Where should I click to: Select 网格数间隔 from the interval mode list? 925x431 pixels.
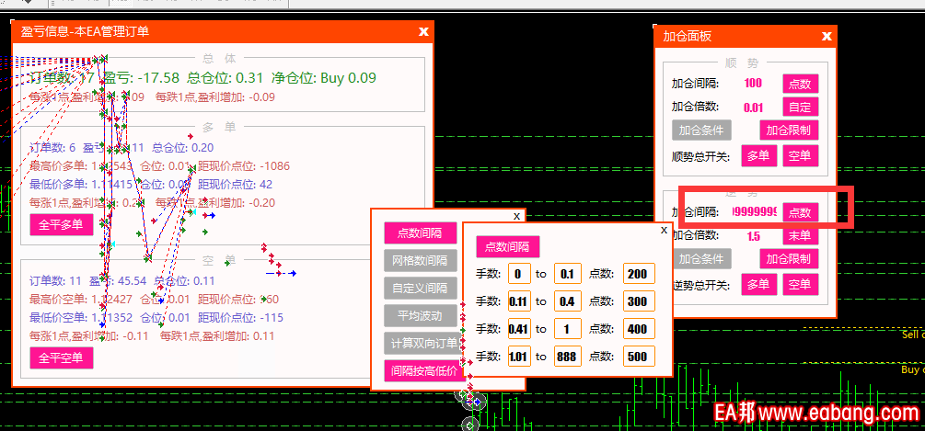(420, 260)
